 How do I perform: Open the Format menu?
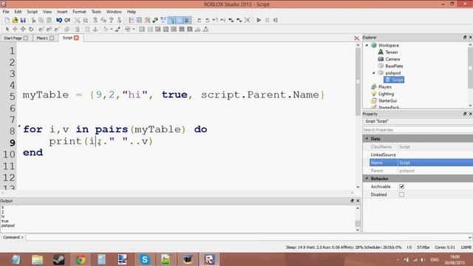(79, 12)
